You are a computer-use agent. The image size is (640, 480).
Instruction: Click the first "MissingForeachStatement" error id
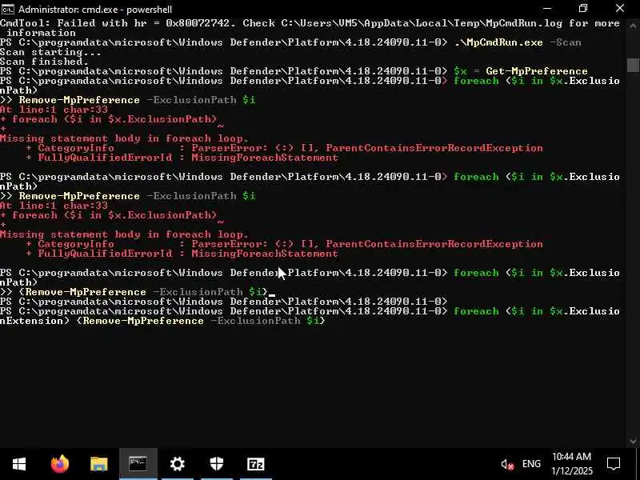tap(265, 158)
